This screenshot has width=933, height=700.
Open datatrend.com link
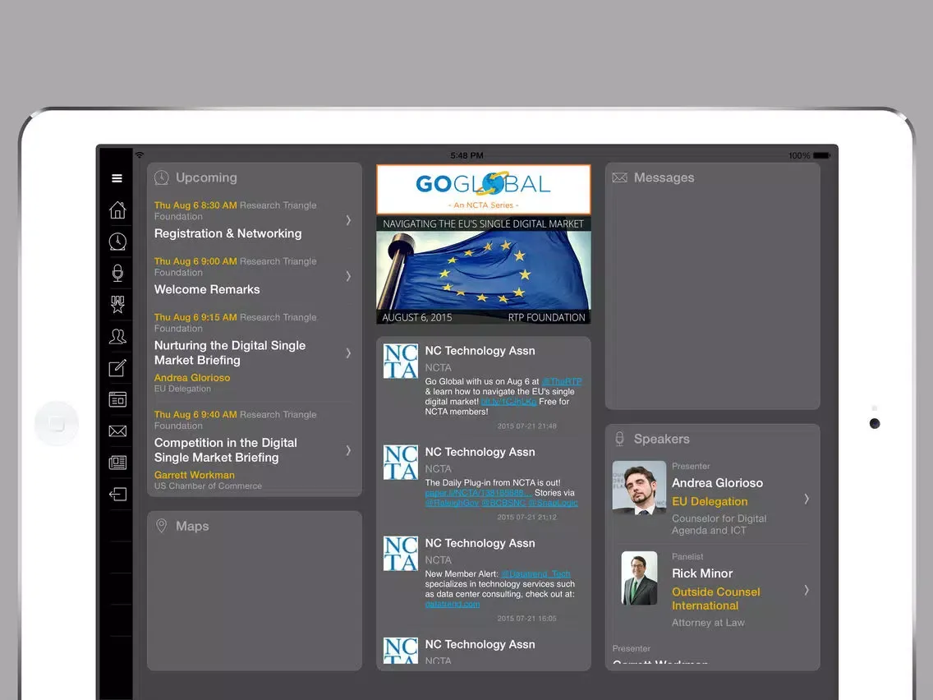453,604
